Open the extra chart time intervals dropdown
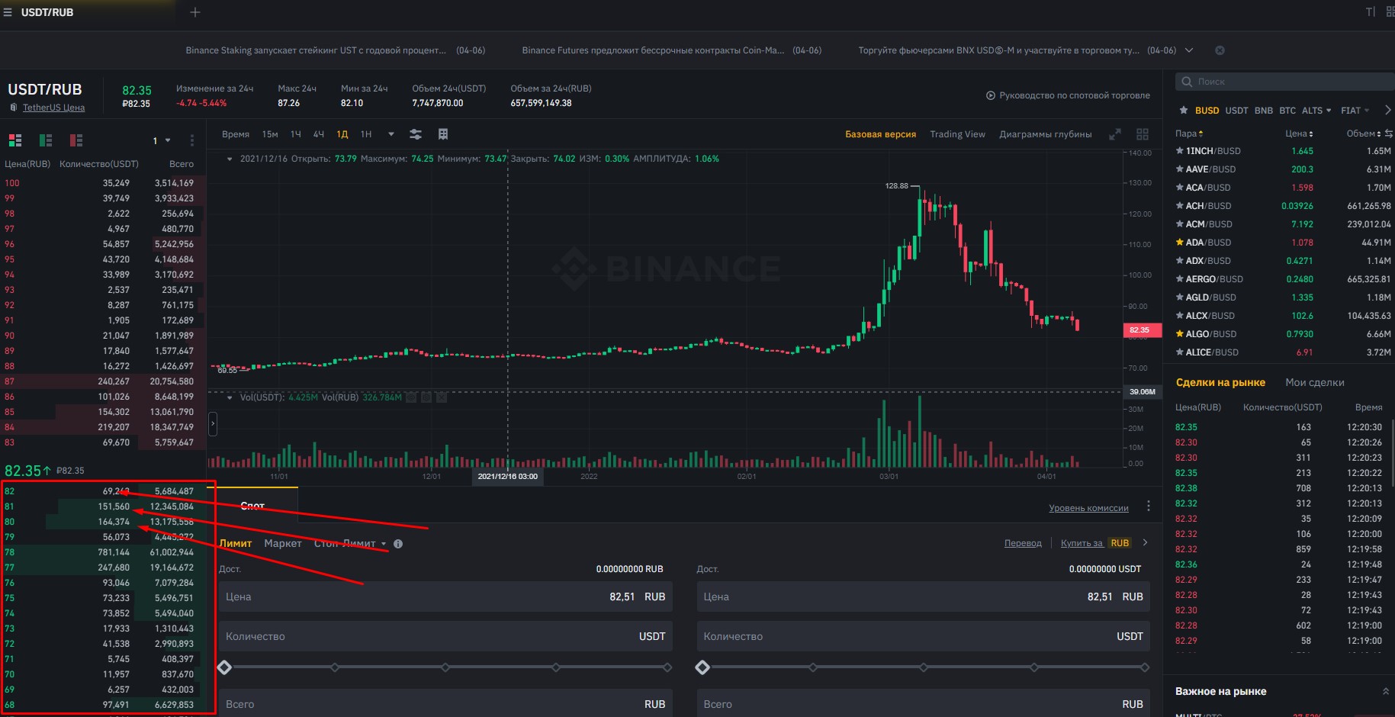 click(x=391, y=134)
